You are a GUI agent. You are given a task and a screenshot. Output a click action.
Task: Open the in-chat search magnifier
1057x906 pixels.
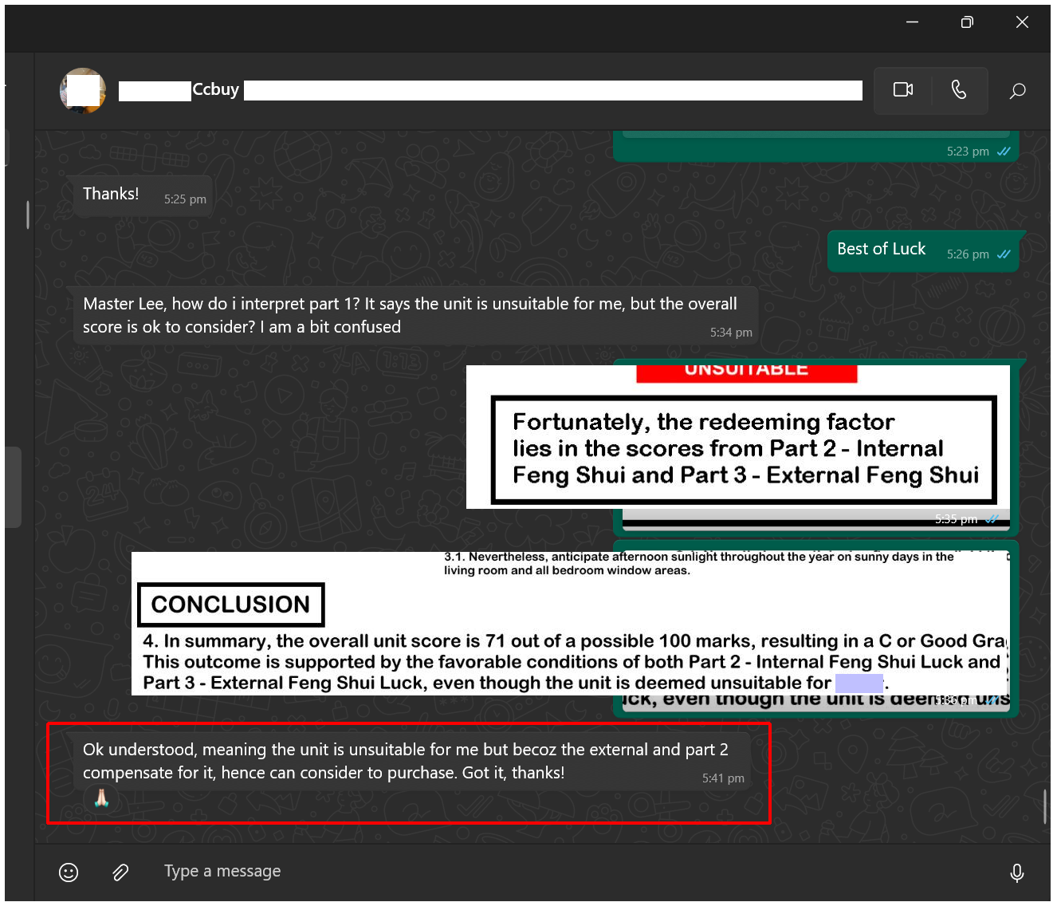tap(1017, 91)
